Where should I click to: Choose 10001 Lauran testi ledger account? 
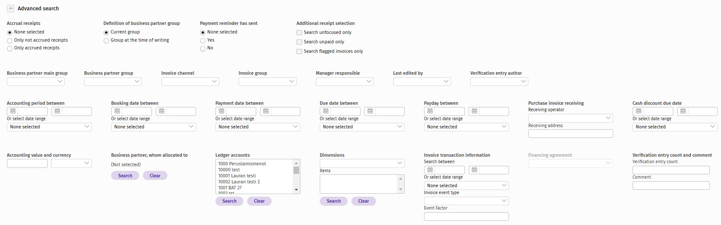click(x=237, y=176)
